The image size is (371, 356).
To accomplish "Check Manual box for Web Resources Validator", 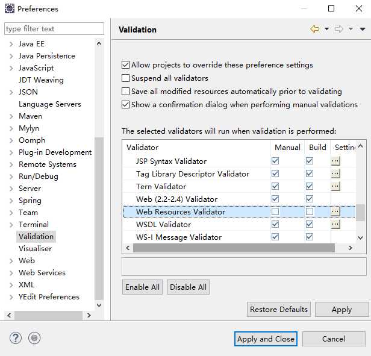I will click(275, 211).
